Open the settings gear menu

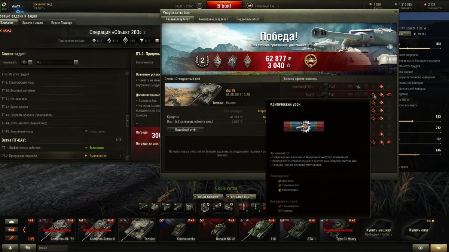click(x=4, y=5)
